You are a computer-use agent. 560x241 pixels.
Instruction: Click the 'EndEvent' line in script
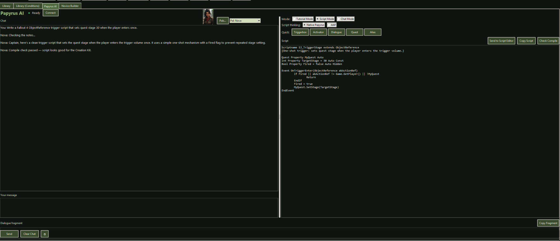click(288, 90)
